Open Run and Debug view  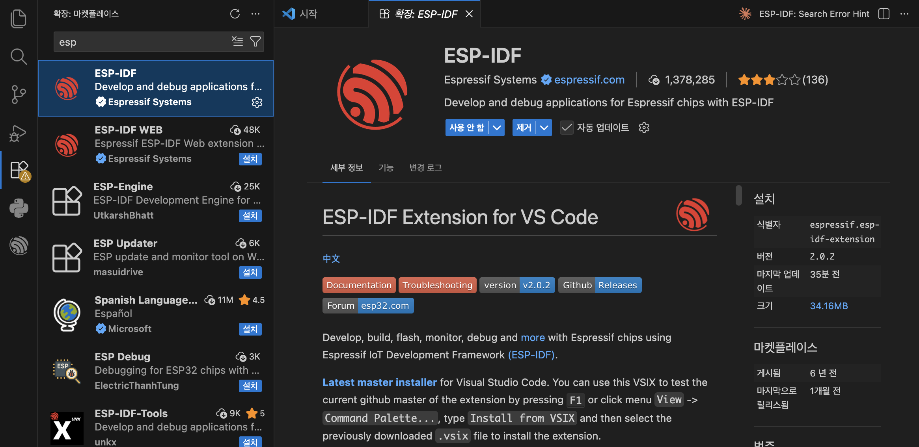[19, 133]
